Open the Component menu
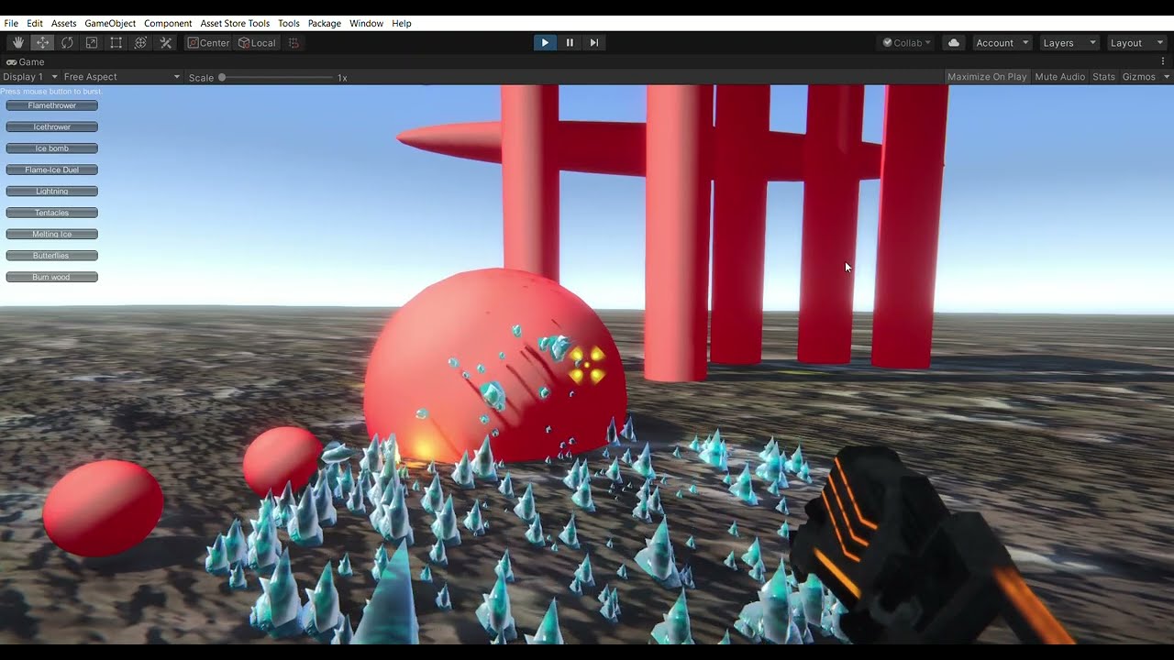Screen dimensions: 1174x660 point(168,23)
